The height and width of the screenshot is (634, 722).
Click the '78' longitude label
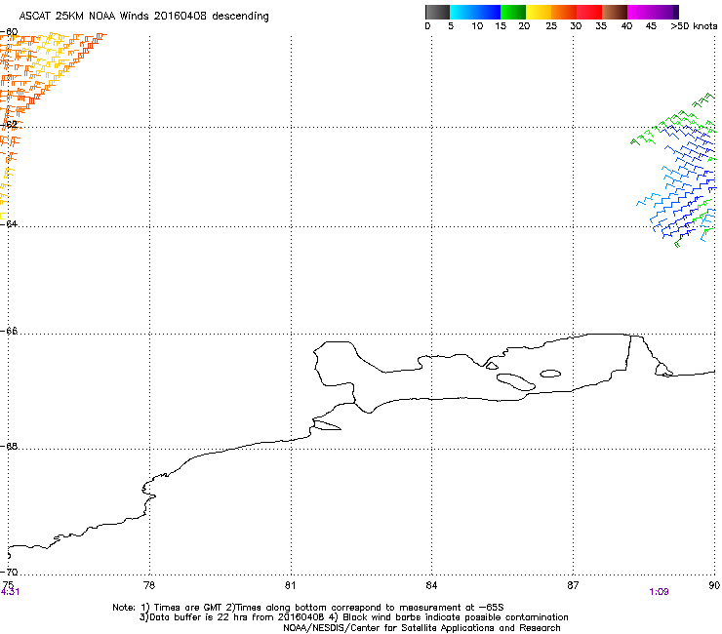click(x=149, y=585)
